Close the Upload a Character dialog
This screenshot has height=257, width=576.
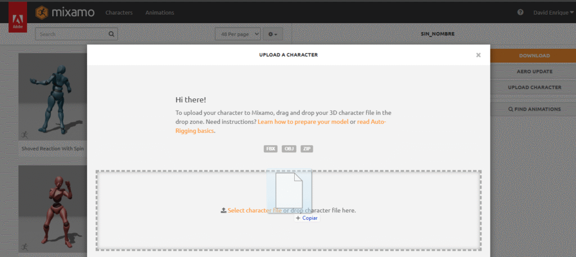[x=478, y=55]
